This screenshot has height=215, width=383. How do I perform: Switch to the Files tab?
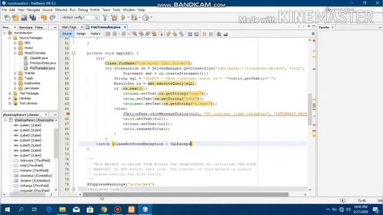pyautogui.click(x=38, y=27)
